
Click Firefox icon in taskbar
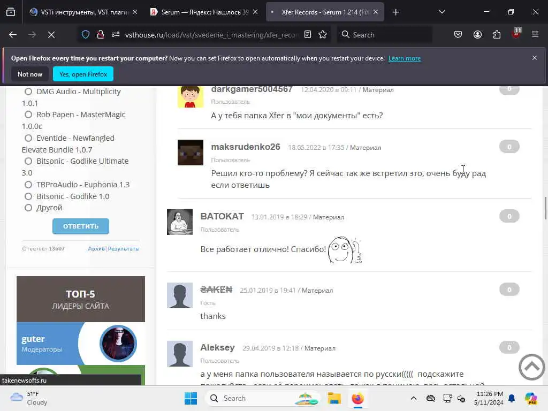click(x=357, y=398)
